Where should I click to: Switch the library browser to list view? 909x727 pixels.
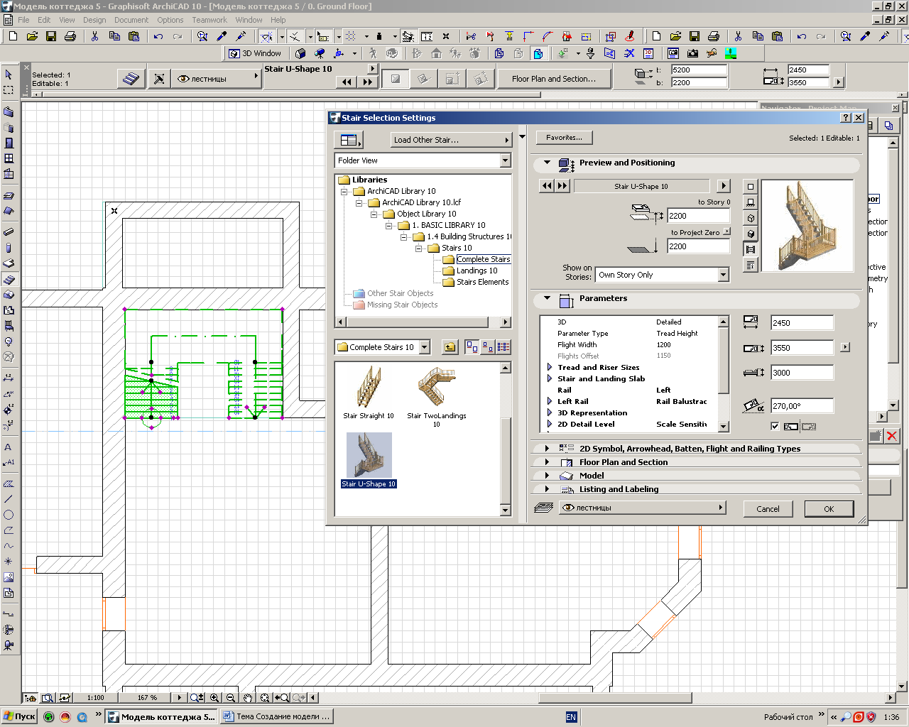(x=504, y=347)
